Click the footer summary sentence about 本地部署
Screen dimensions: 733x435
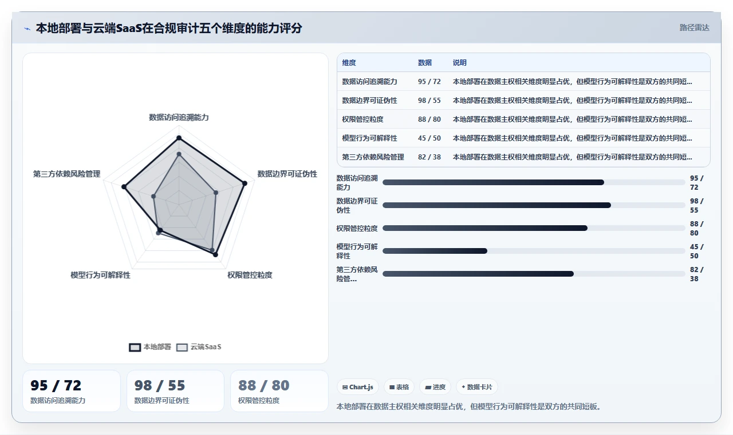[x=470, y=406]
